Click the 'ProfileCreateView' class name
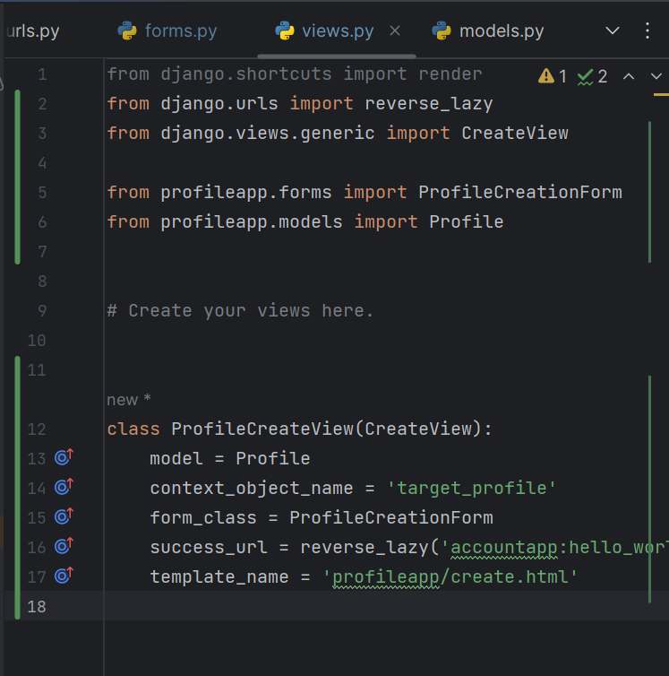 [x=262, y=429]
